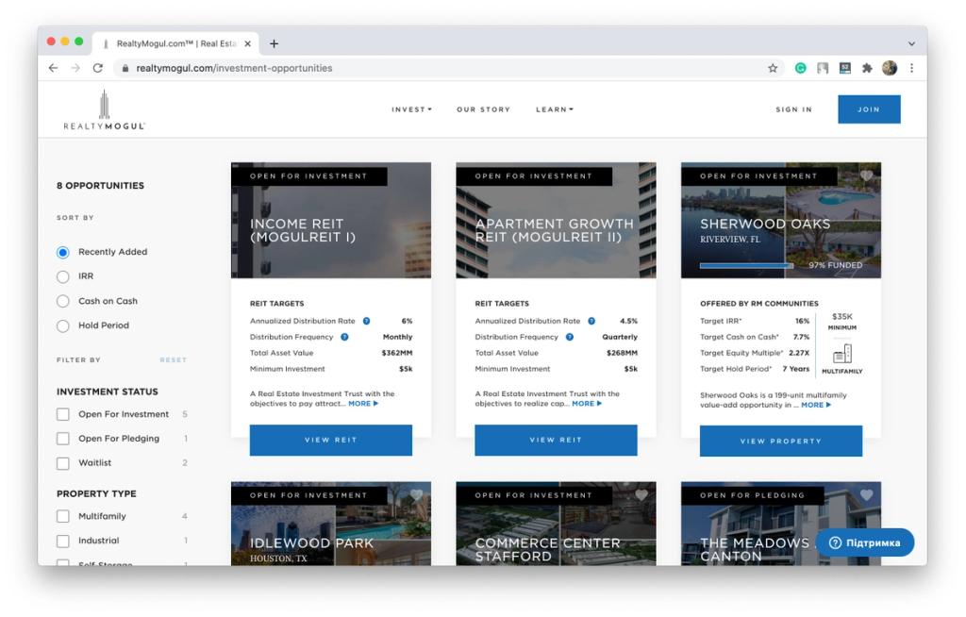Click the browser forward arrow

(x=75, y=68)
